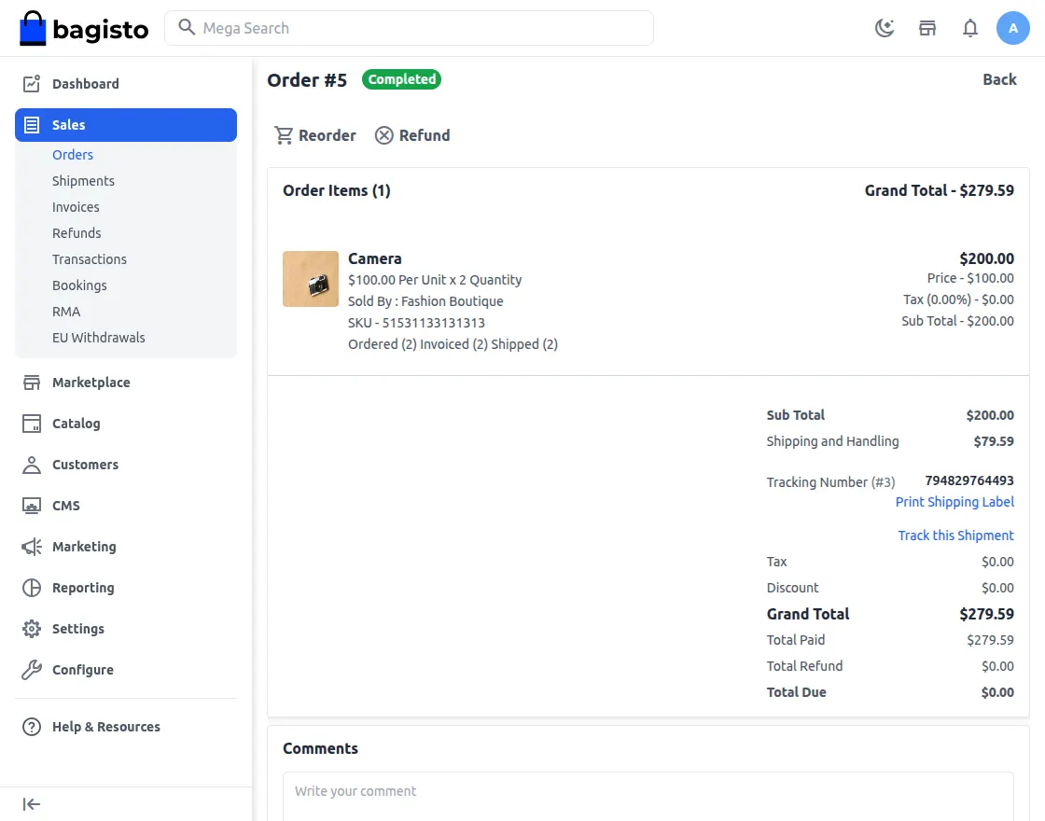Click Ordered (2) Invoiced (2) Shipped (2)

click(453, 344)
